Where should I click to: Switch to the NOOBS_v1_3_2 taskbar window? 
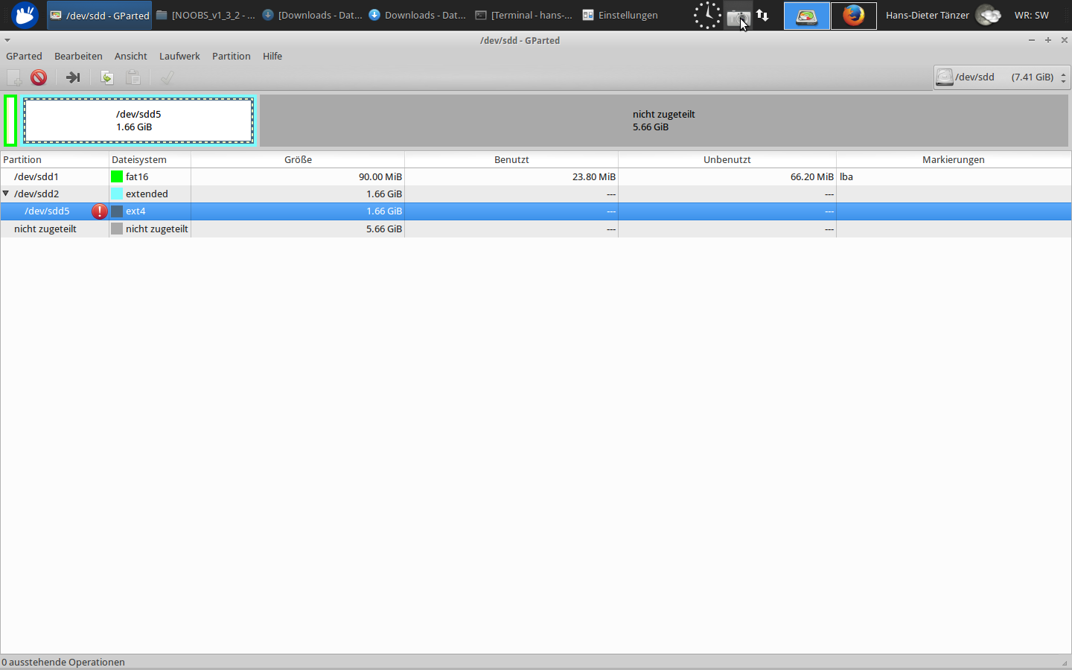pos(205,15)
